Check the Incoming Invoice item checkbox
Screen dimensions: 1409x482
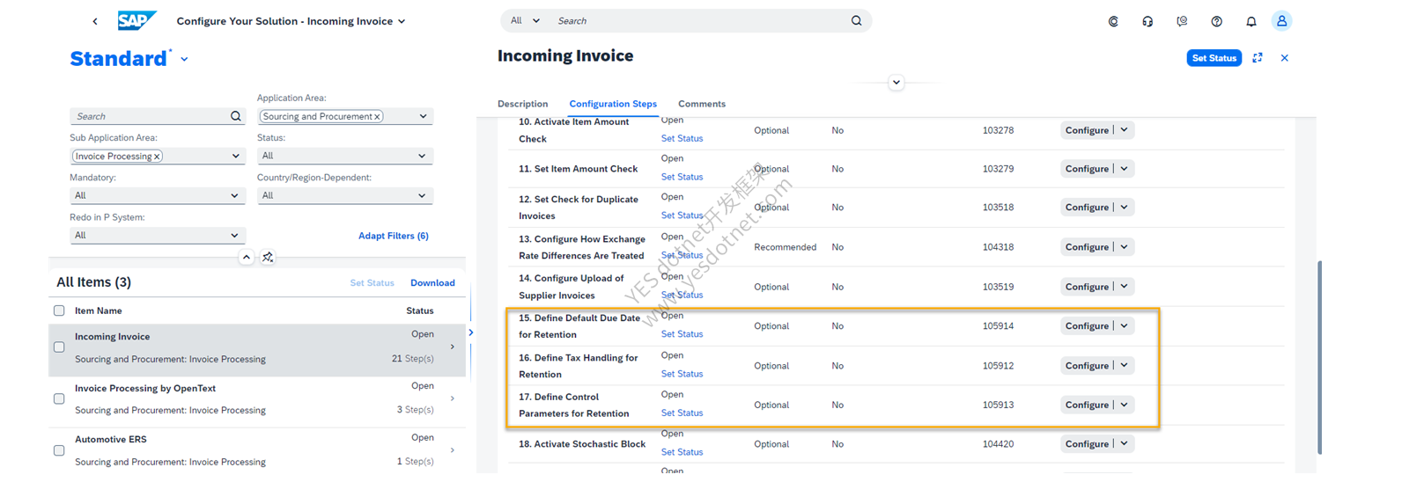coord(59,347)
